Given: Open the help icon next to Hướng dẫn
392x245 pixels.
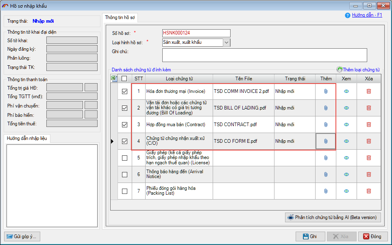Looking at the screenshot, I should [x=347, y=15].
